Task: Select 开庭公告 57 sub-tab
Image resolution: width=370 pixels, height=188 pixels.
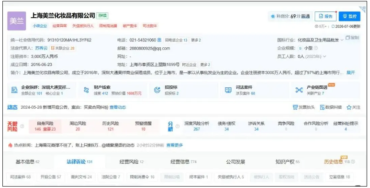Action: point(51,177)
